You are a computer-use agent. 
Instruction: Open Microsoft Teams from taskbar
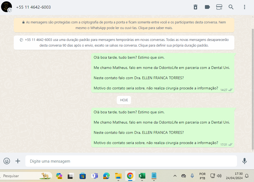coord(95,176)
